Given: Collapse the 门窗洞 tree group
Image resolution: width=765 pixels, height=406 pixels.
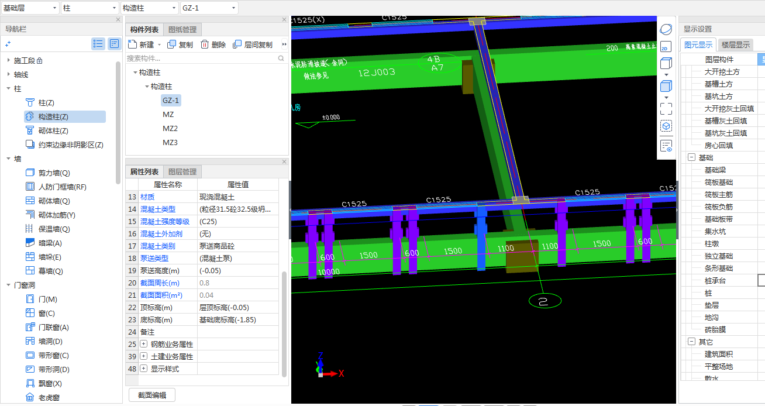Looking at the screenshot, I should pyautogui.click(x=8, y=285).
